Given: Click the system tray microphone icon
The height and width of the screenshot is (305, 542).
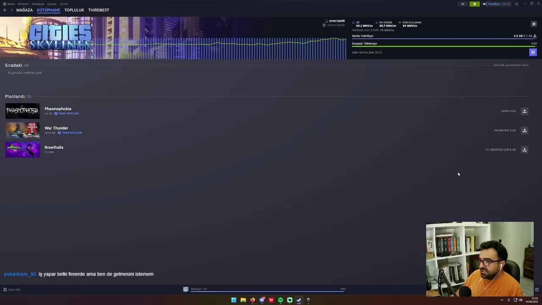Looking at the screenshot, I should (x=509, y=300).
